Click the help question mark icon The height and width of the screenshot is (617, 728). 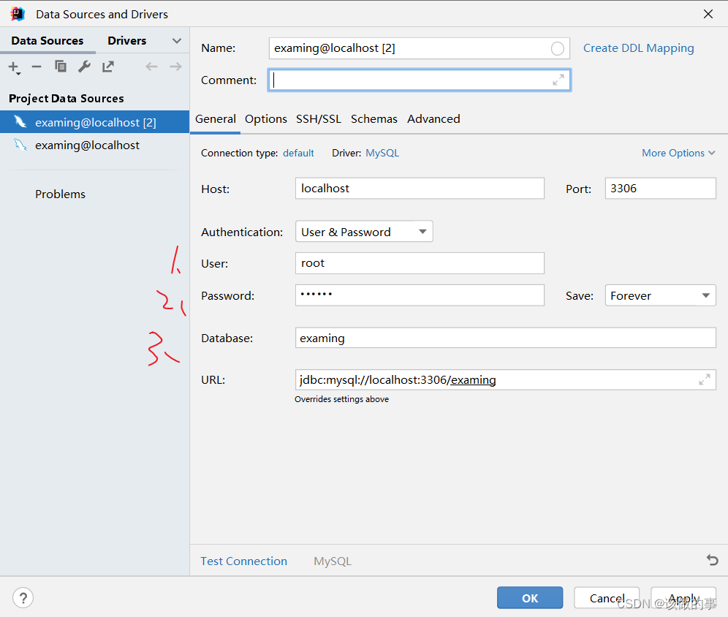click(x=23, y=598)
